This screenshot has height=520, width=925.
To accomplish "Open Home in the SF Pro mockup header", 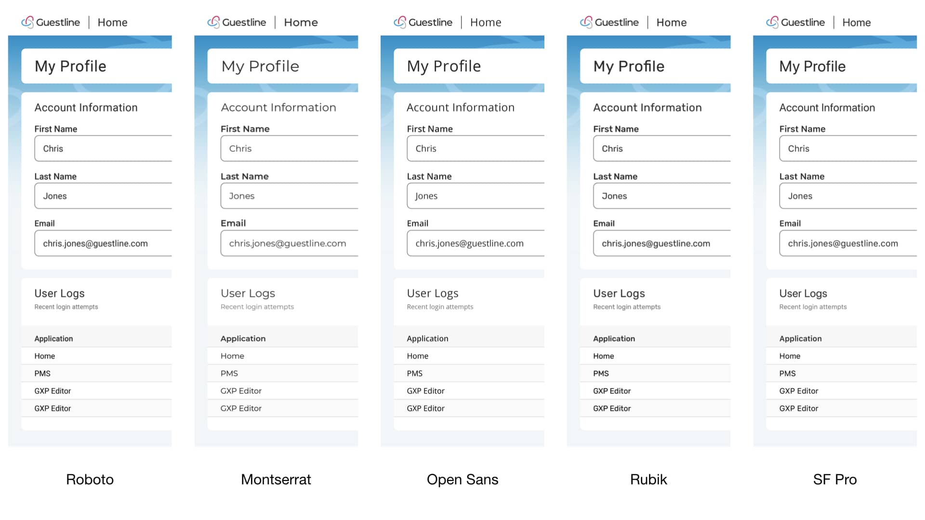I will (857, 22).
